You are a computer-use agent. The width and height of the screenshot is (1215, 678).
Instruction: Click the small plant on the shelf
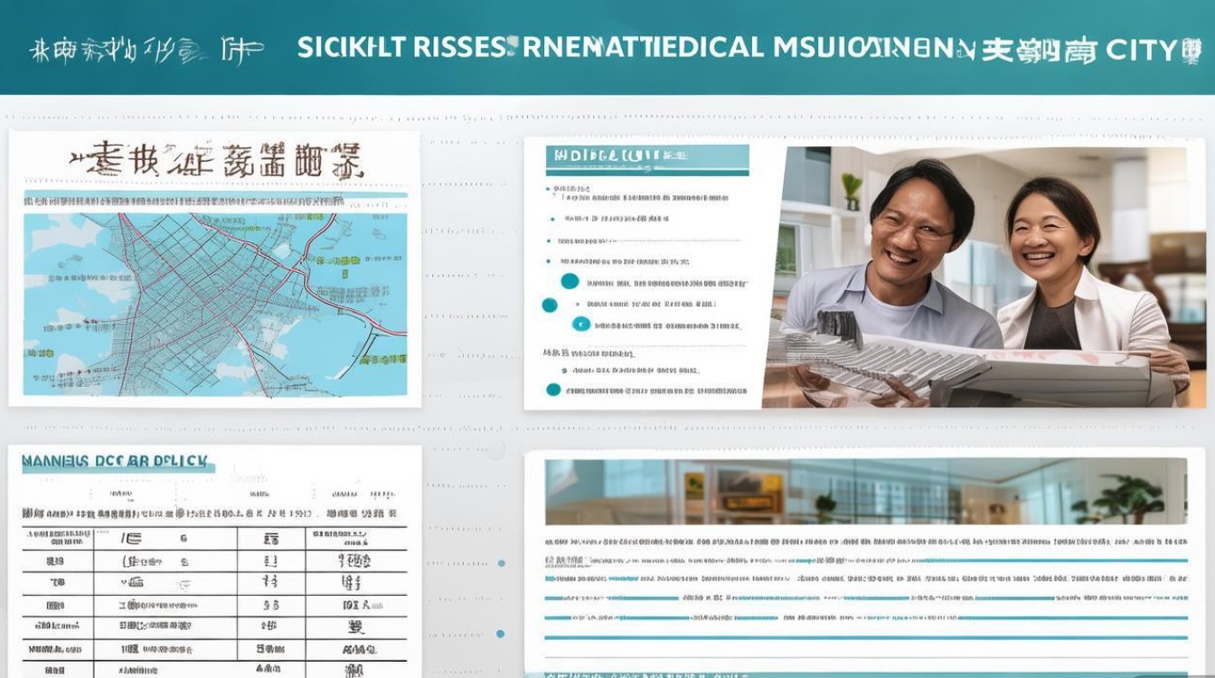(x=851, y=191)
